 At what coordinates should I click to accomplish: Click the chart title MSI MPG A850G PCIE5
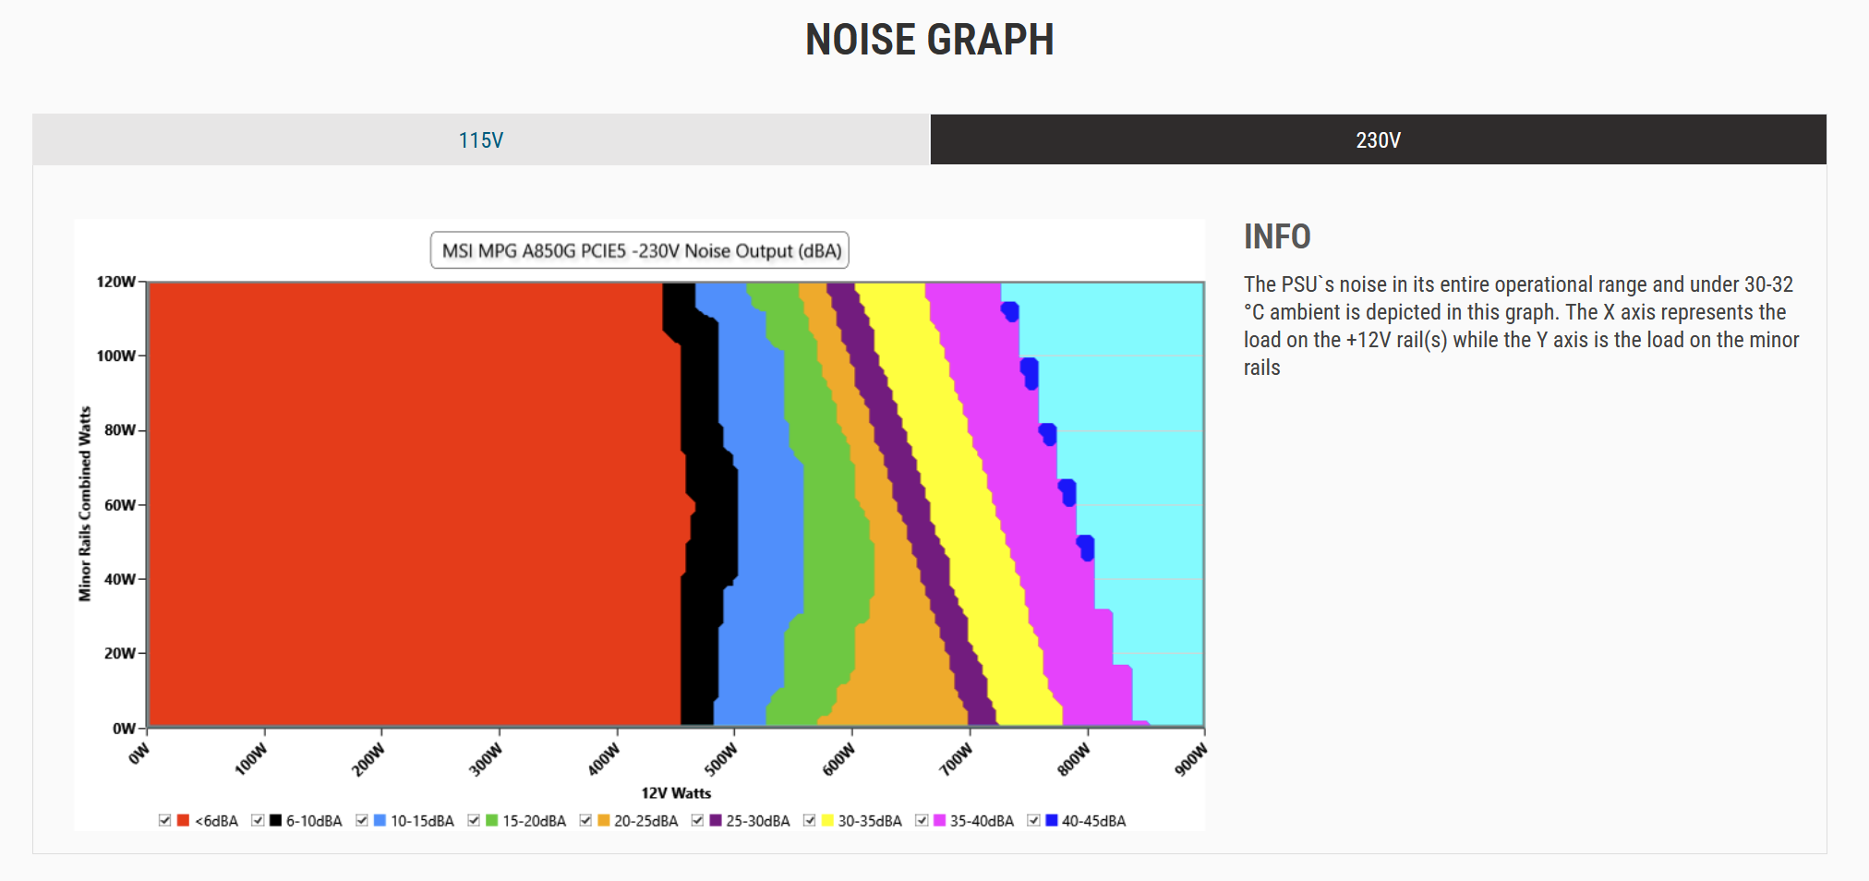[x=639, y=250]
